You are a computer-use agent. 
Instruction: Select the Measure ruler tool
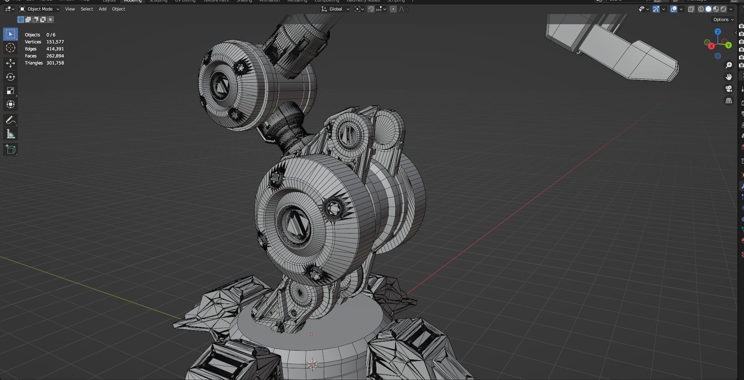[x=11, y=134]
